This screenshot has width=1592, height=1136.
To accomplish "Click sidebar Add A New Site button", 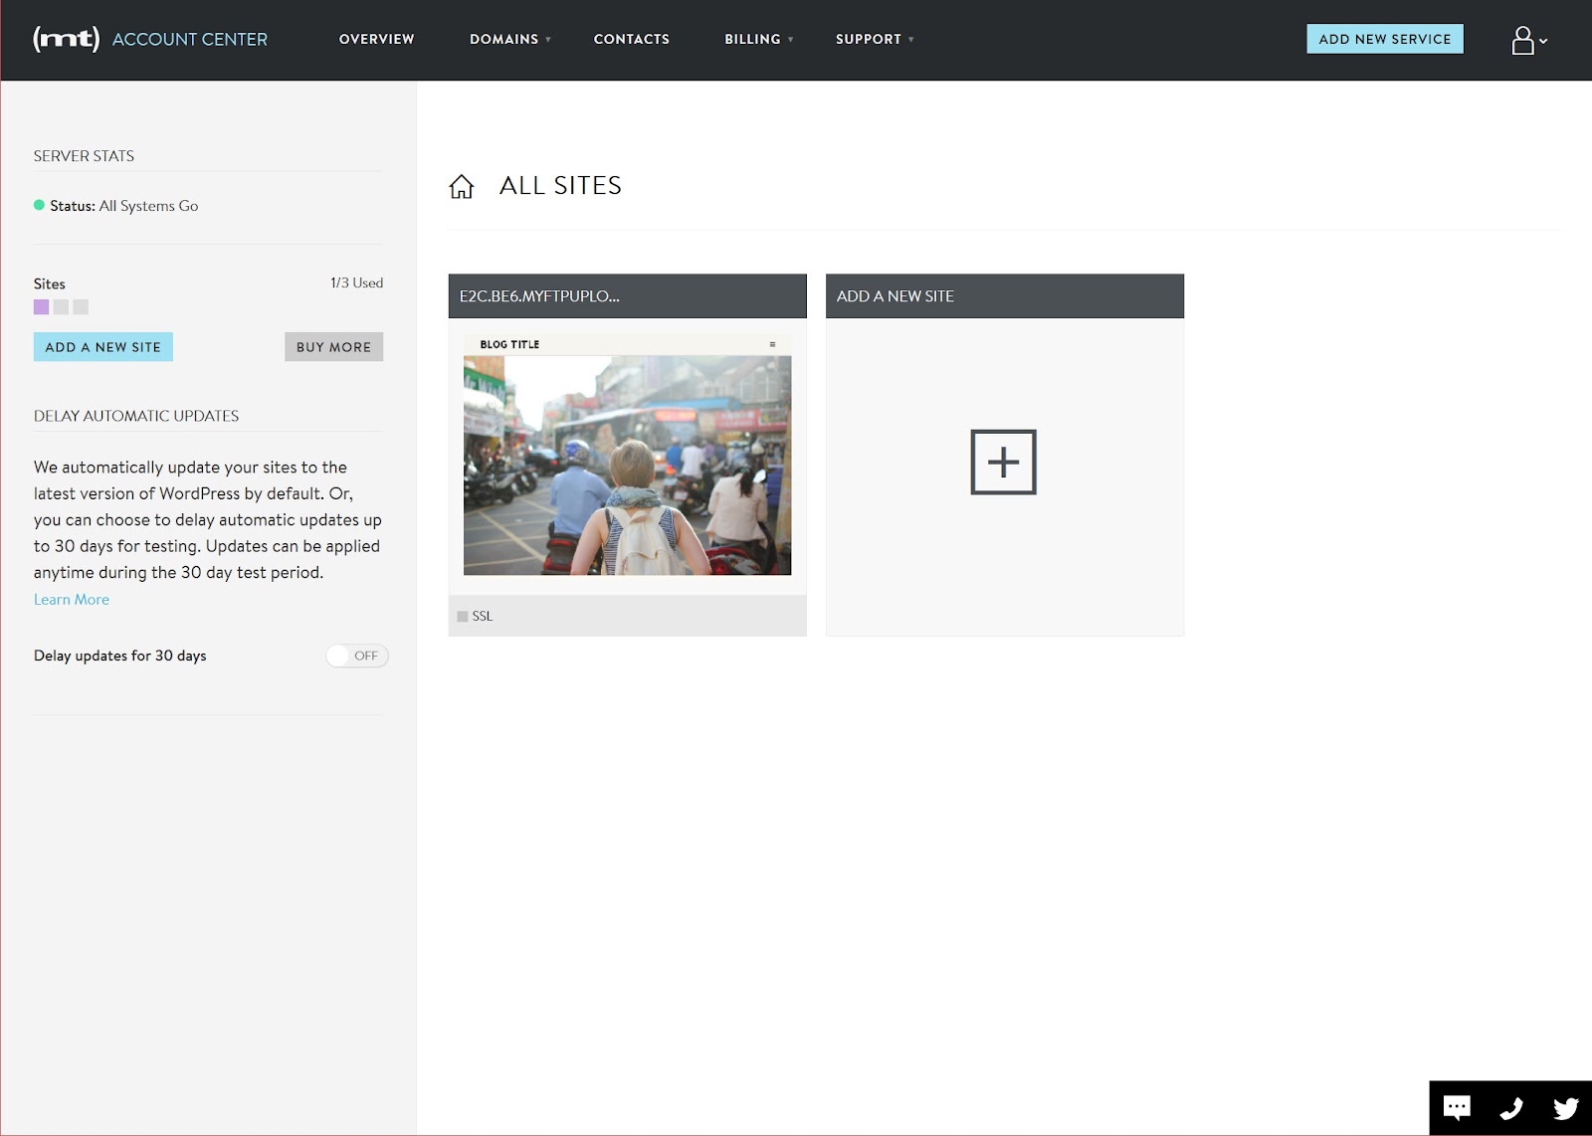I will (103, 347).
